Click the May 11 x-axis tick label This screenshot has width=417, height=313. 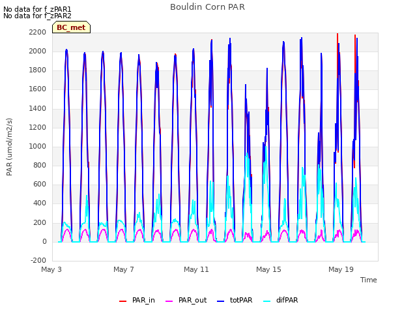(x=196, y=269)
